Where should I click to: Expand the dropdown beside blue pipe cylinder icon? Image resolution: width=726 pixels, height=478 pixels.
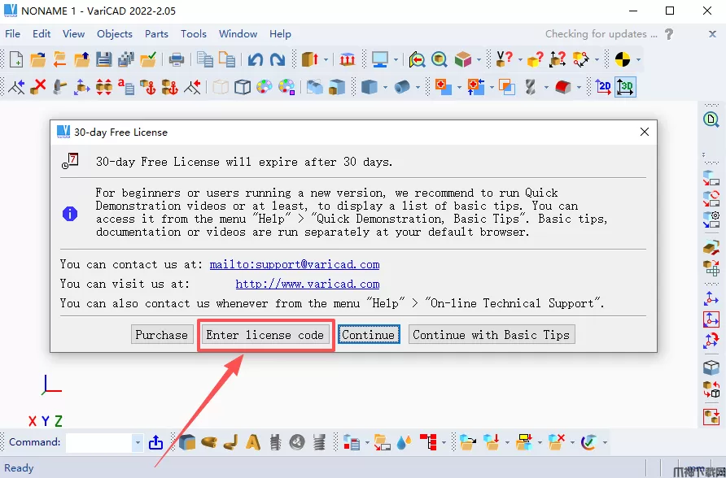tap(418, 86)
